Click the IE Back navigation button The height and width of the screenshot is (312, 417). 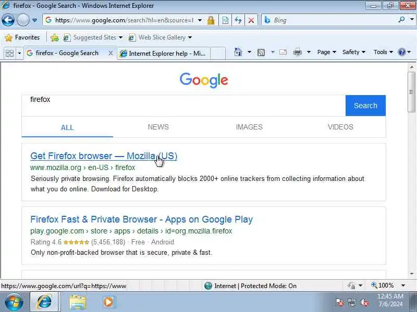(8, 20)
